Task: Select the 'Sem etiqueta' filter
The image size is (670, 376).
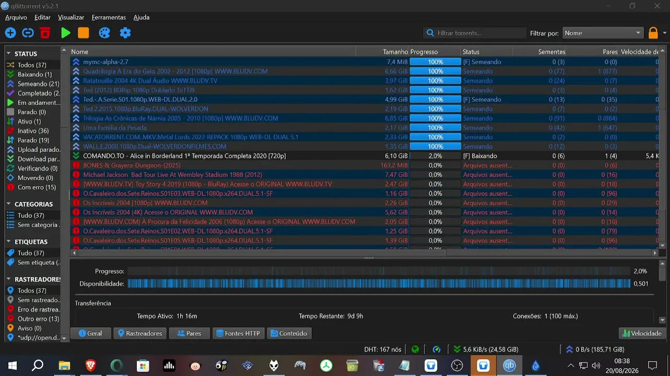Action: 33,262
